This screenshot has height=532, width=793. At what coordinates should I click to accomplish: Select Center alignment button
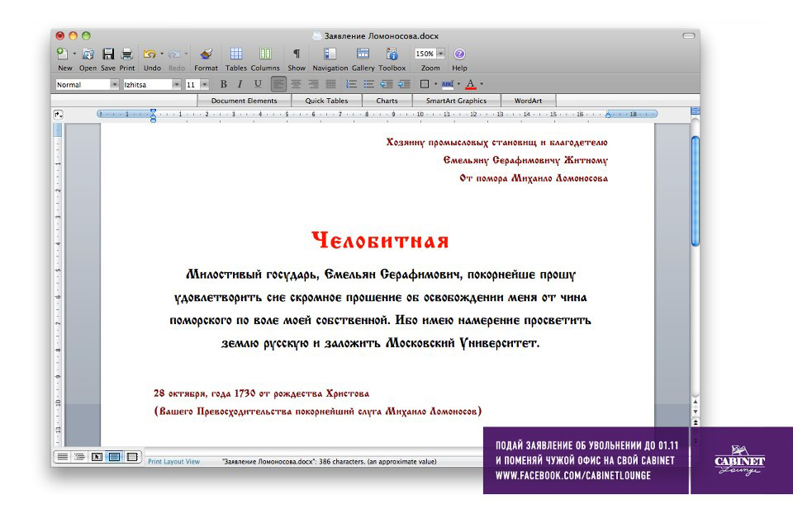(x=296, y=84)
